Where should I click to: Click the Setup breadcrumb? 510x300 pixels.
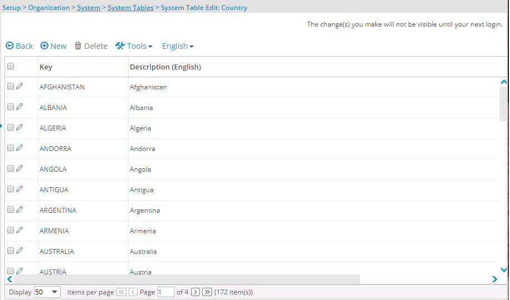pos(11,7)
